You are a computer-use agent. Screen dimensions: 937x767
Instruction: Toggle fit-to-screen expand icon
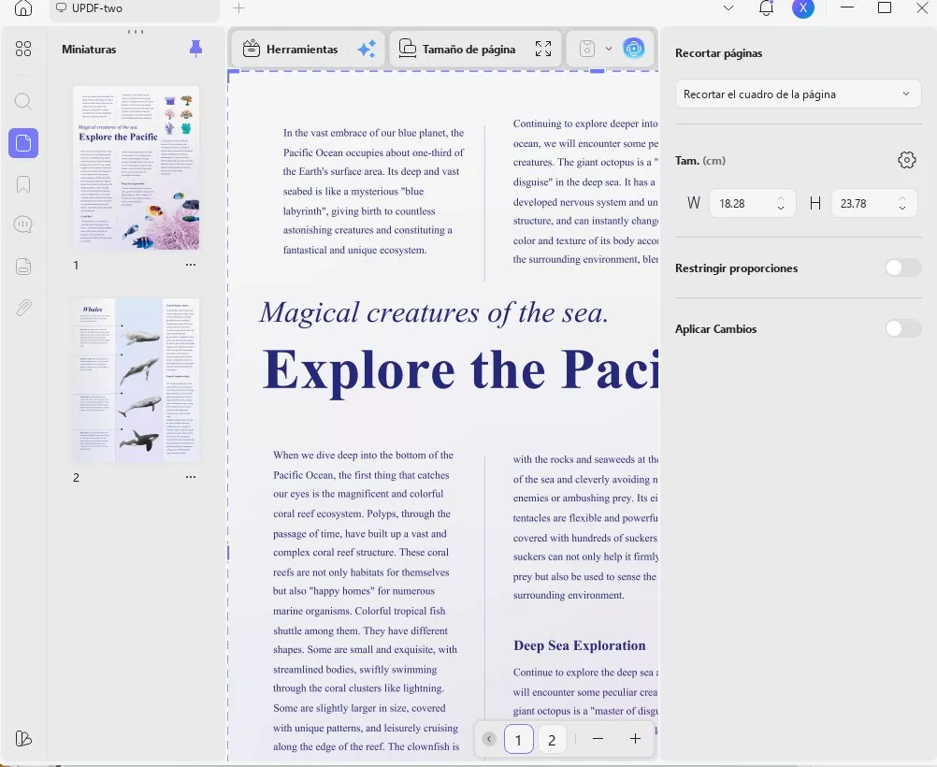coord(543,49)
